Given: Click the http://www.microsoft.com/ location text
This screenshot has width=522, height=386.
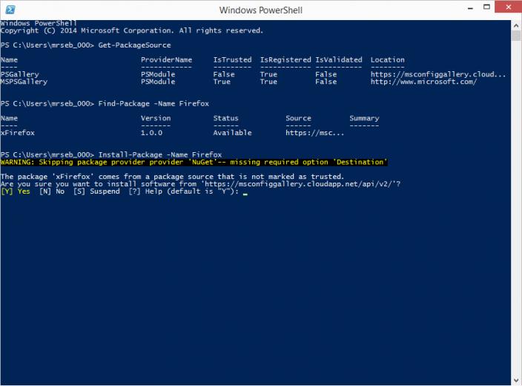Looking at the screenshot, I should (x=423, y=82).
